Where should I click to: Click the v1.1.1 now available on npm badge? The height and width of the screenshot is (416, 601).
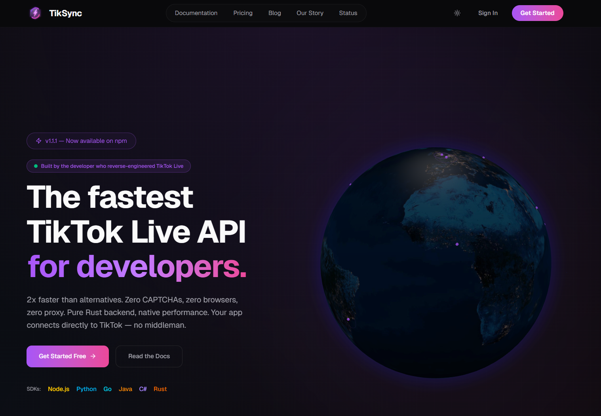click(81, 141)
